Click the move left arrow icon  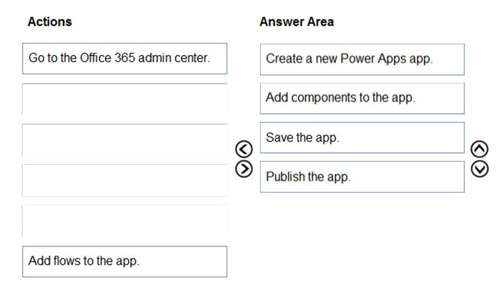coord(244,149)
